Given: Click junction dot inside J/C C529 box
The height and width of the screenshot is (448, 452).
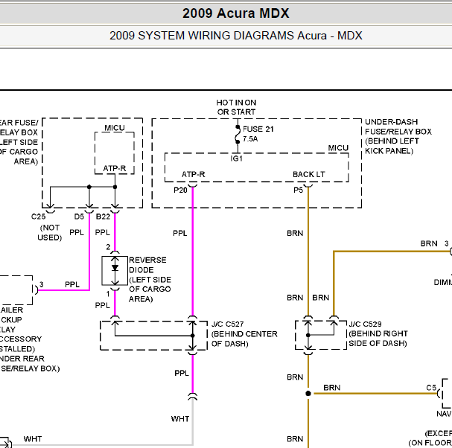Looking at the screenshot, I should pos(308,335).
